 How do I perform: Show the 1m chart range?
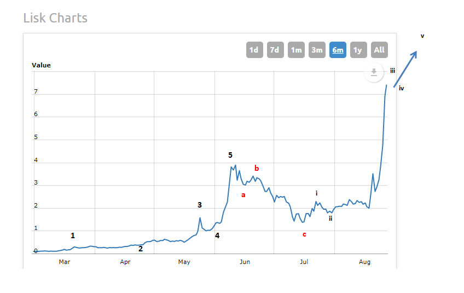pos(296,50)
